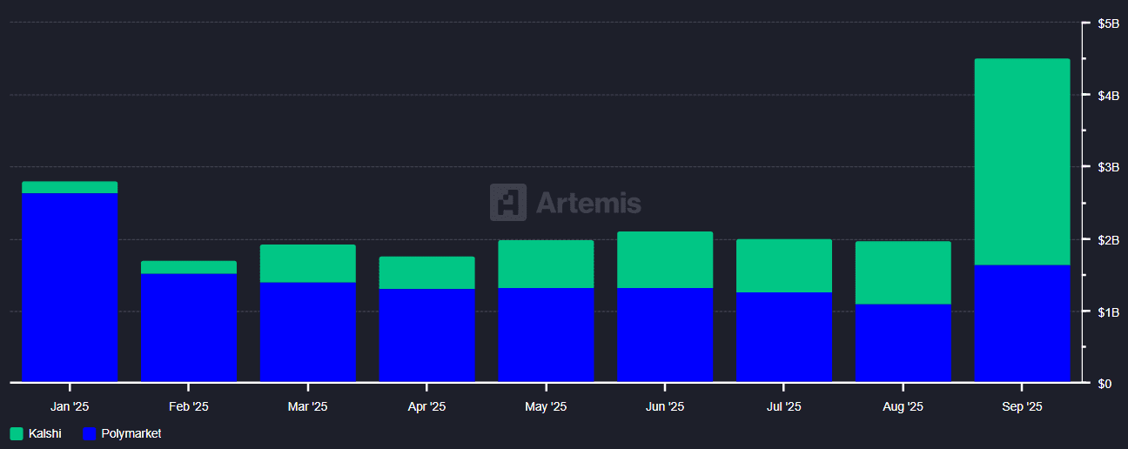Click the Kalshi green segment for Aug '25

coord(903,273)
